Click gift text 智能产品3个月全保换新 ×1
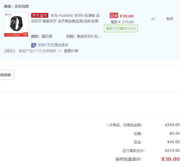Image resolution: width=184 pixels, height=167 pixels. click(x=40, y=51)
